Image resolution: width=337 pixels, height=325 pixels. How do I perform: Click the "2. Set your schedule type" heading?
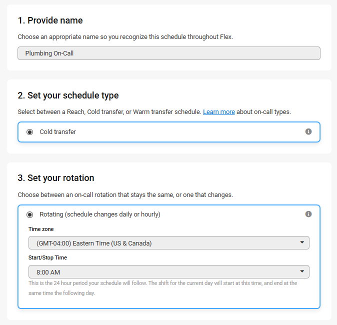click(x=68, y=95)
